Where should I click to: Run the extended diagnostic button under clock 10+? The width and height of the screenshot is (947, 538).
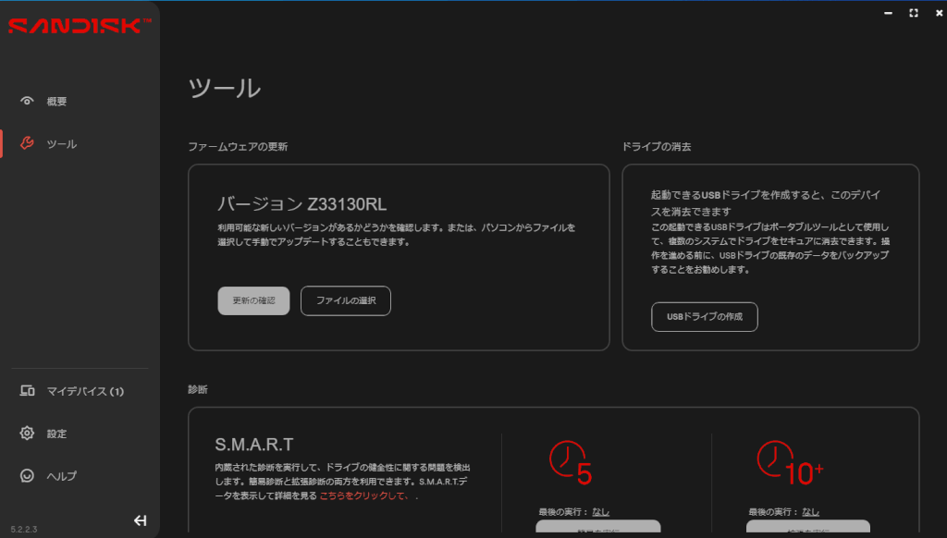tap(808, 529)
